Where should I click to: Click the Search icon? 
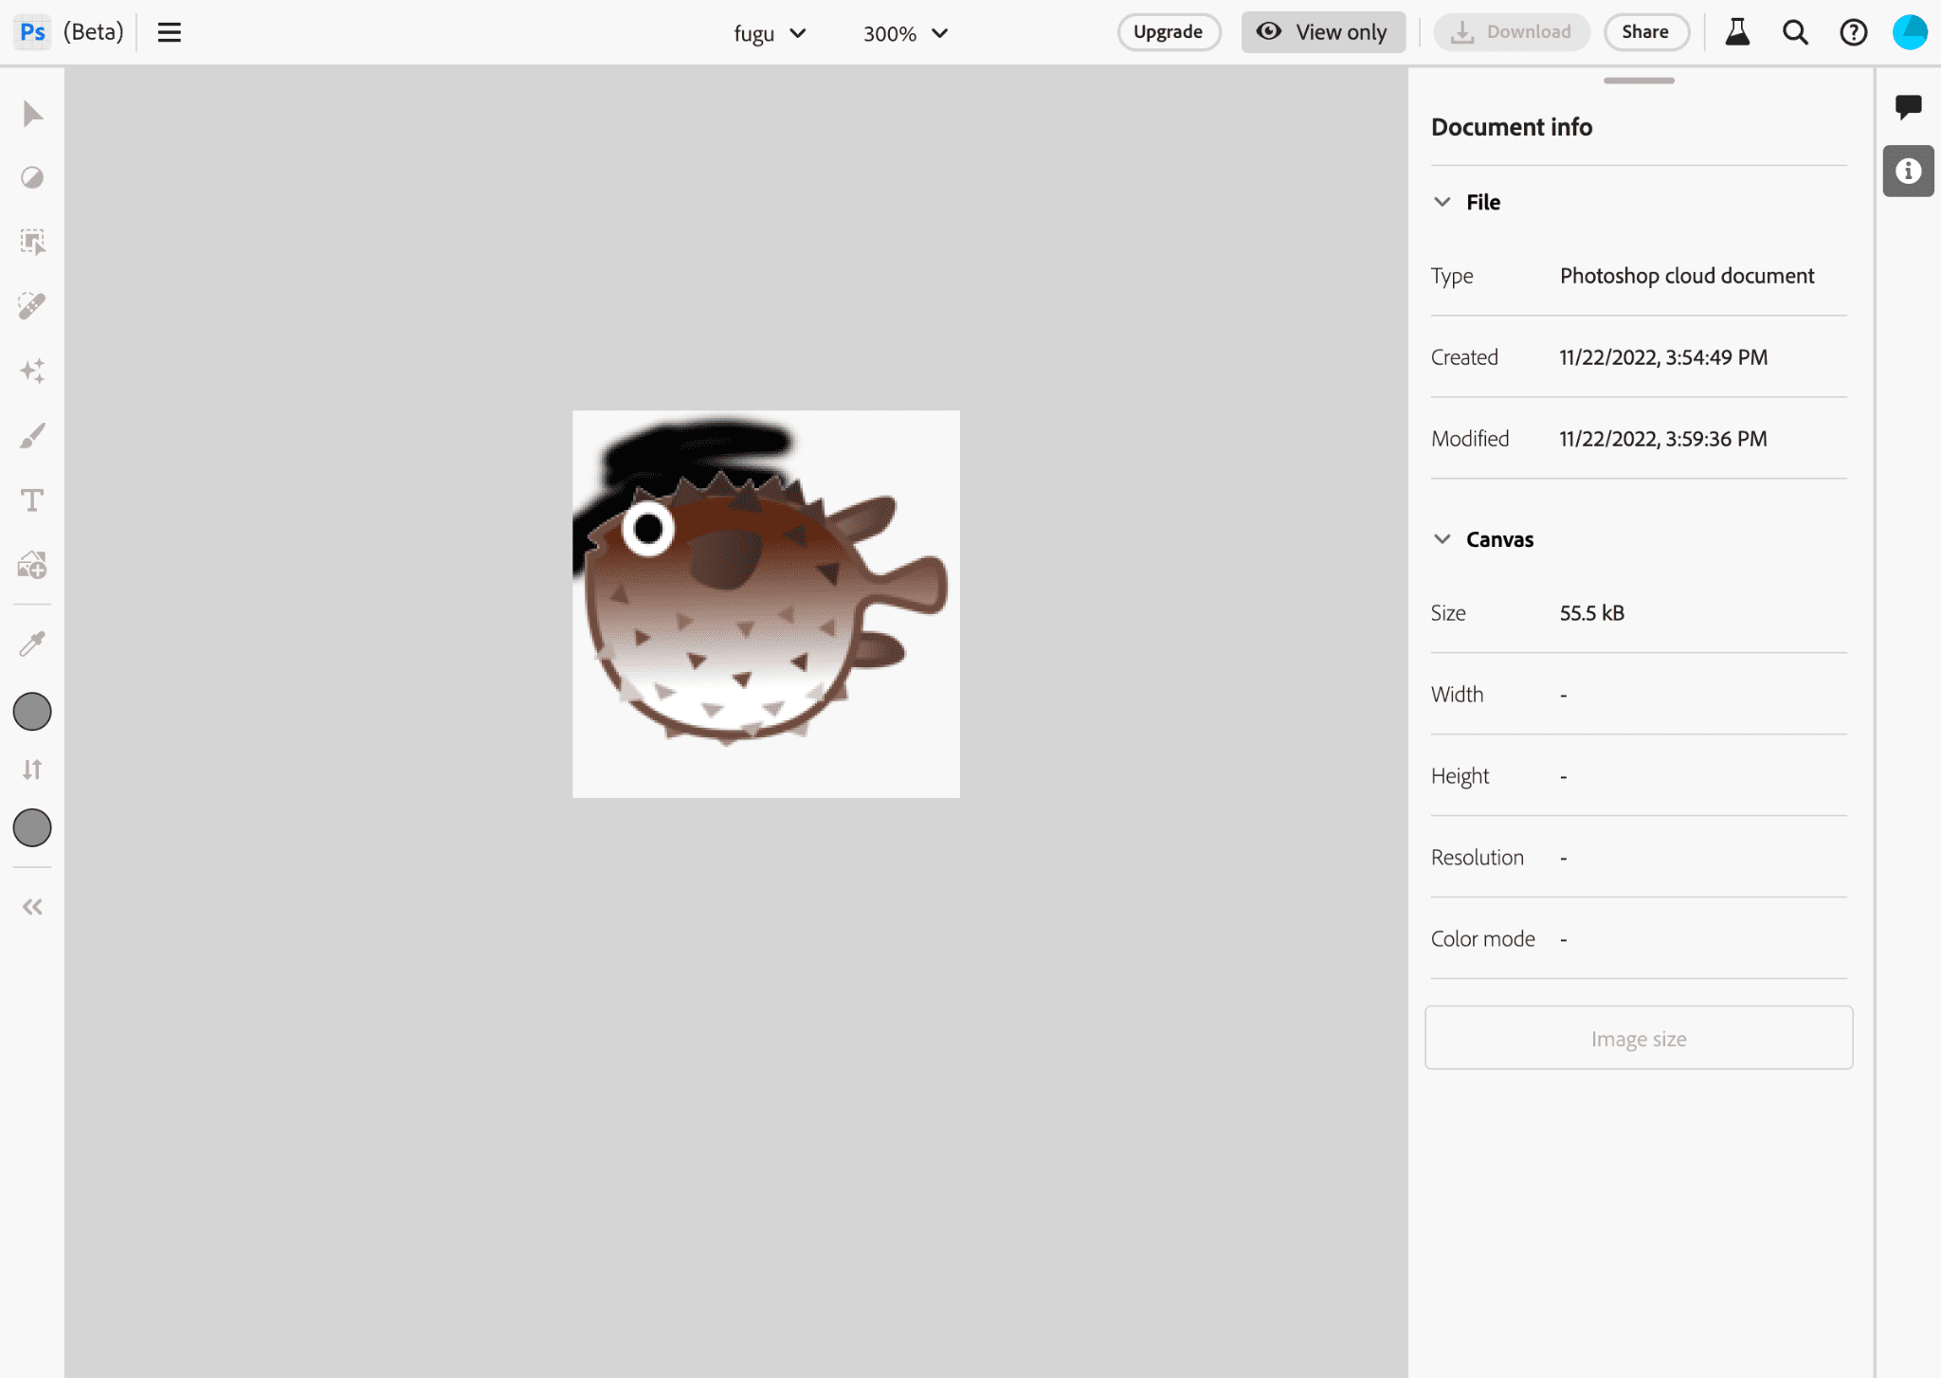pyautogui.click(x=1795, y=31)
